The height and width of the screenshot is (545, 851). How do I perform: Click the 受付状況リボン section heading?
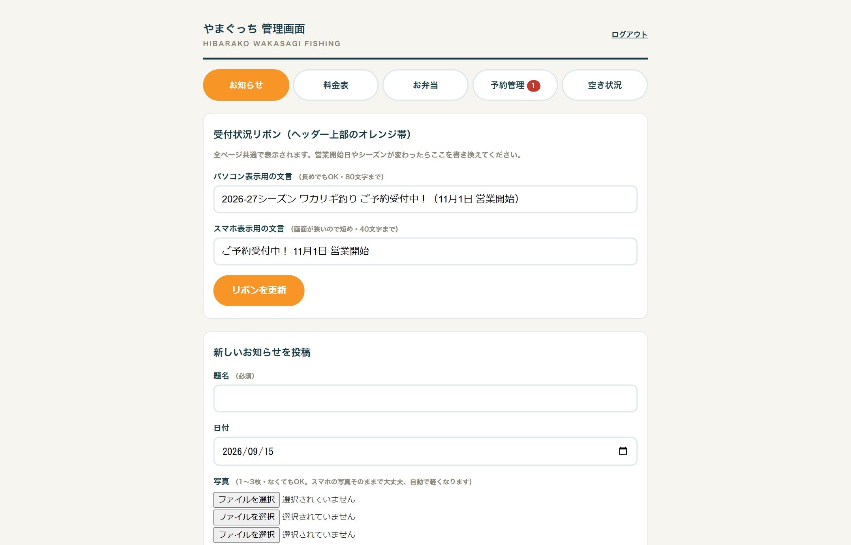[312, 134]
